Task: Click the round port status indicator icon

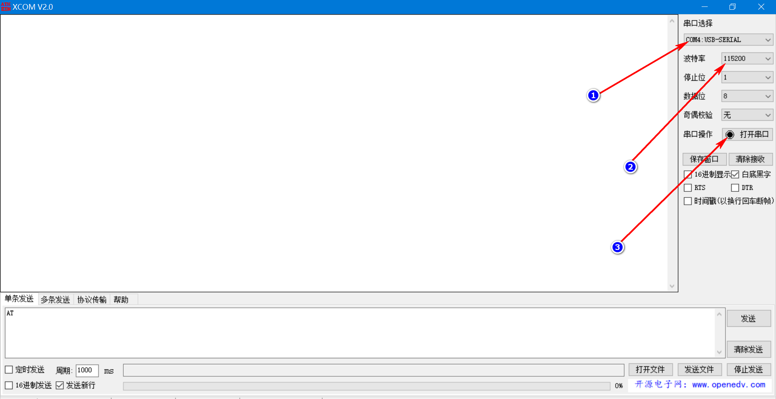Action: click(x=730, y=134)
